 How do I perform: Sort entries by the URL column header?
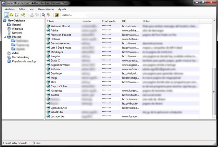pos(131,21)
